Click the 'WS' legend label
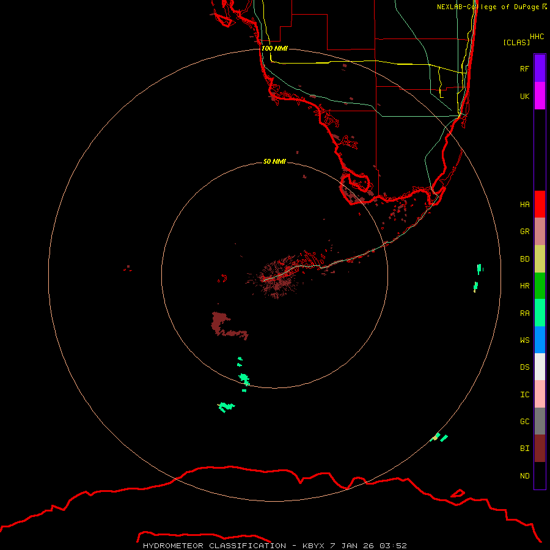 (524, 340)
